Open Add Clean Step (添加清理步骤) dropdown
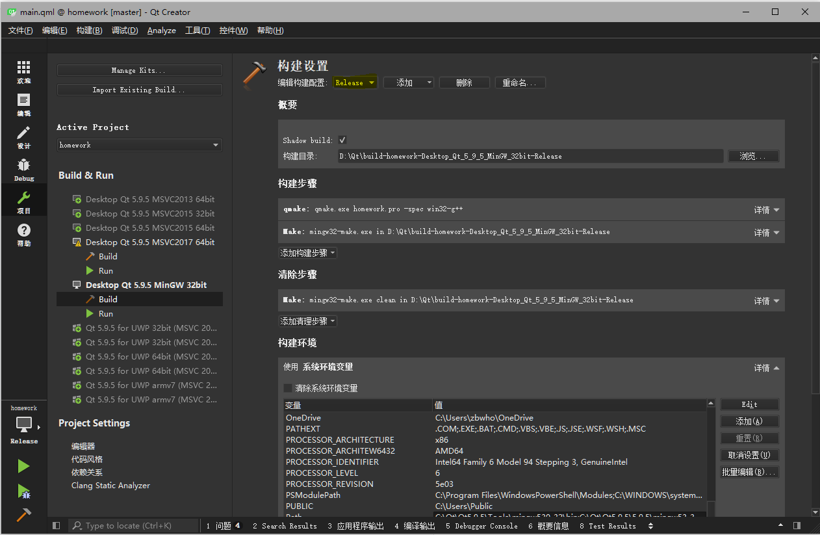Screen dimensions: 820x535 point(307,321)
